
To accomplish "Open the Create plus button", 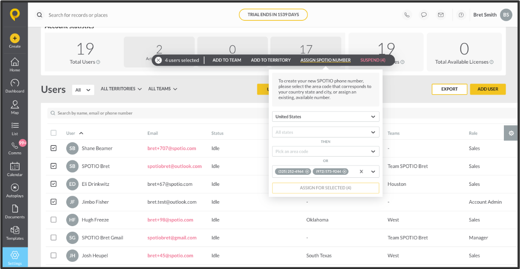I will [x=15, y=38].
